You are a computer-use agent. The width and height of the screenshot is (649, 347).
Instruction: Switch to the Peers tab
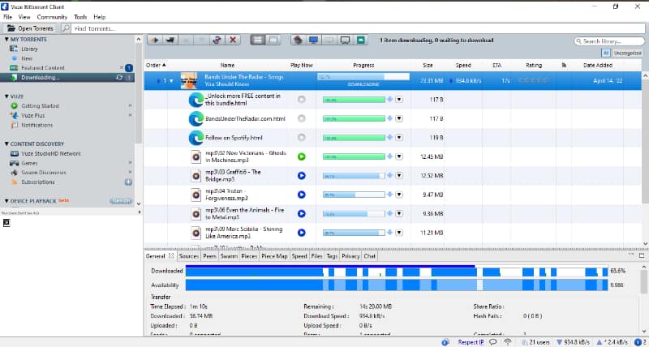tap(210, 256)
